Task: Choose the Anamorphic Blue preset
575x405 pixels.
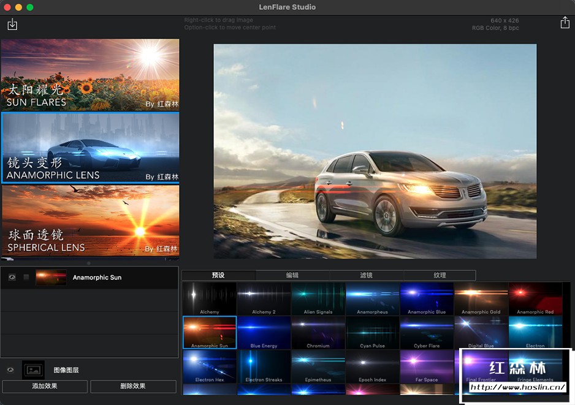Action: tap(427, 298)
